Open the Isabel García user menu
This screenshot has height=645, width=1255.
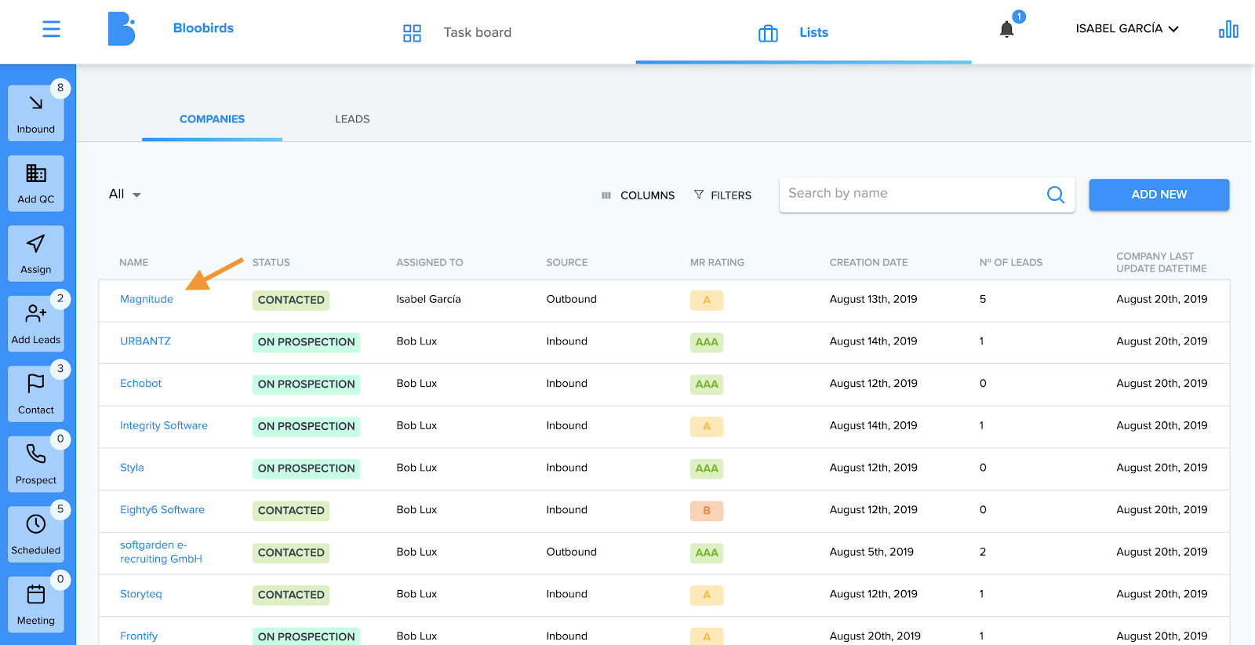[1127, 29]
